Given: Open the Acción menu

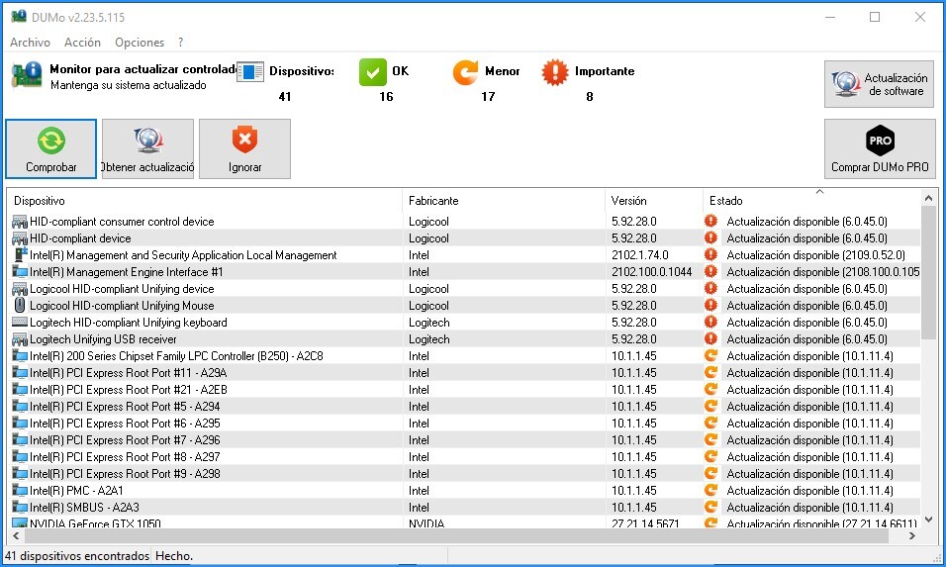Looking at the screenshot, I should (82, 43).
